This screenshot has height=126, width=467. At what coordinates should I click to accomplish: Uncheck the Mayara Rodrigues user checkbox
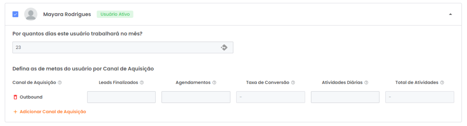pos(15,14)
